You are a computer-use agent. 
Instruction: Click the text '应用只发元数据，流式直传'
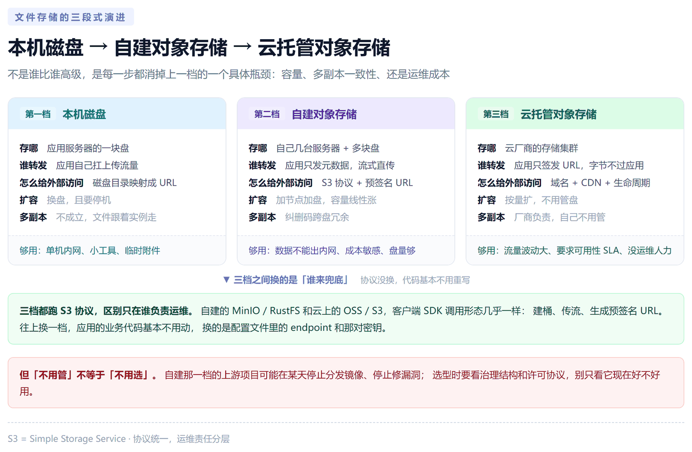click(x=340, y=165)
